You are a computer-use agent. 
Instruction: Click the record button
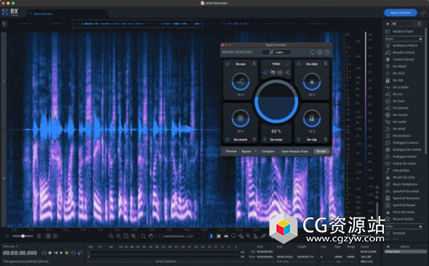(x=50, y=253)
